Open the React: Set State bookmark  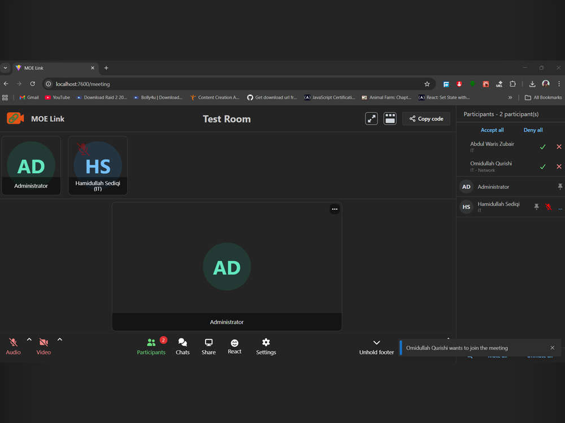(x=444, y=98)
